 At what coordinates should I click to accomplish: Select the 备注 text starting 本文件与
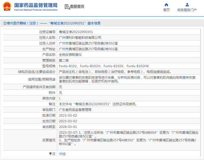coord(98,104)
